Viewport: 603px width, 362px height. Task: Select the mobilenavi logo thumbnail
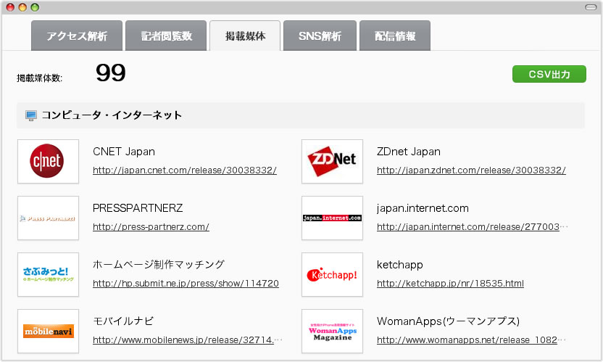tap(48, 331)
